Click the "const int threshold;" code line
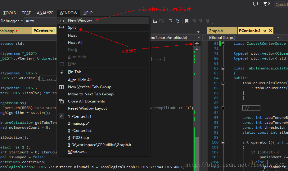288x171 pixels. (x=264, y=127)
